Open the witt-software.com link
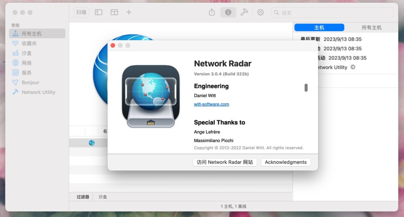404x217 pixels. click(211, 104)
